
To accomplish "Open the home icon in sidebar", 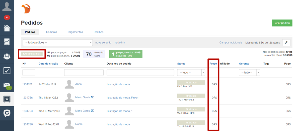I will [x=7, y=28].
